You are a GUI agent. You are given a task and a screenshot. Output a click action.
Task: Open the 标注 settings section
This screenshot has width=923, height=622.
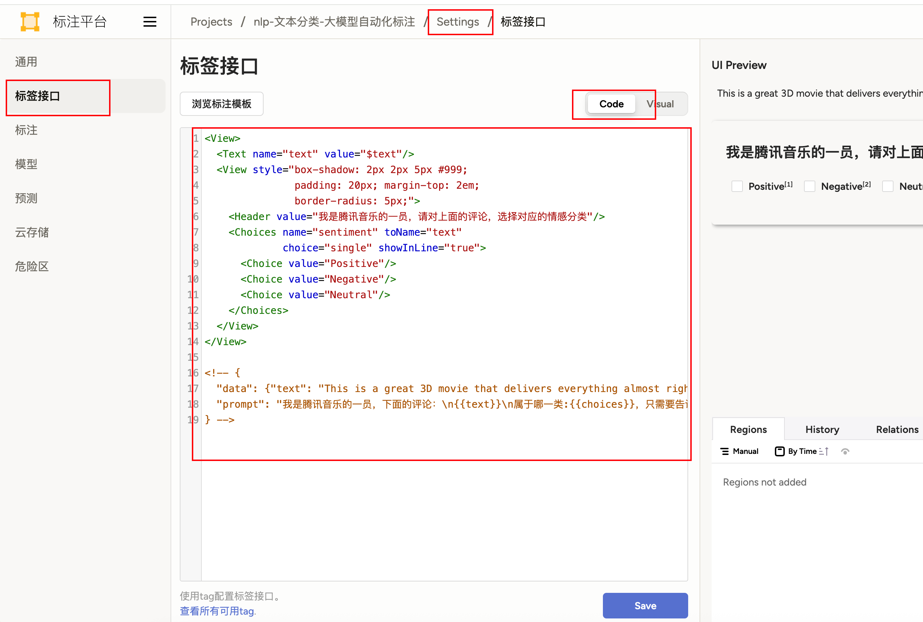coord(26,130)
